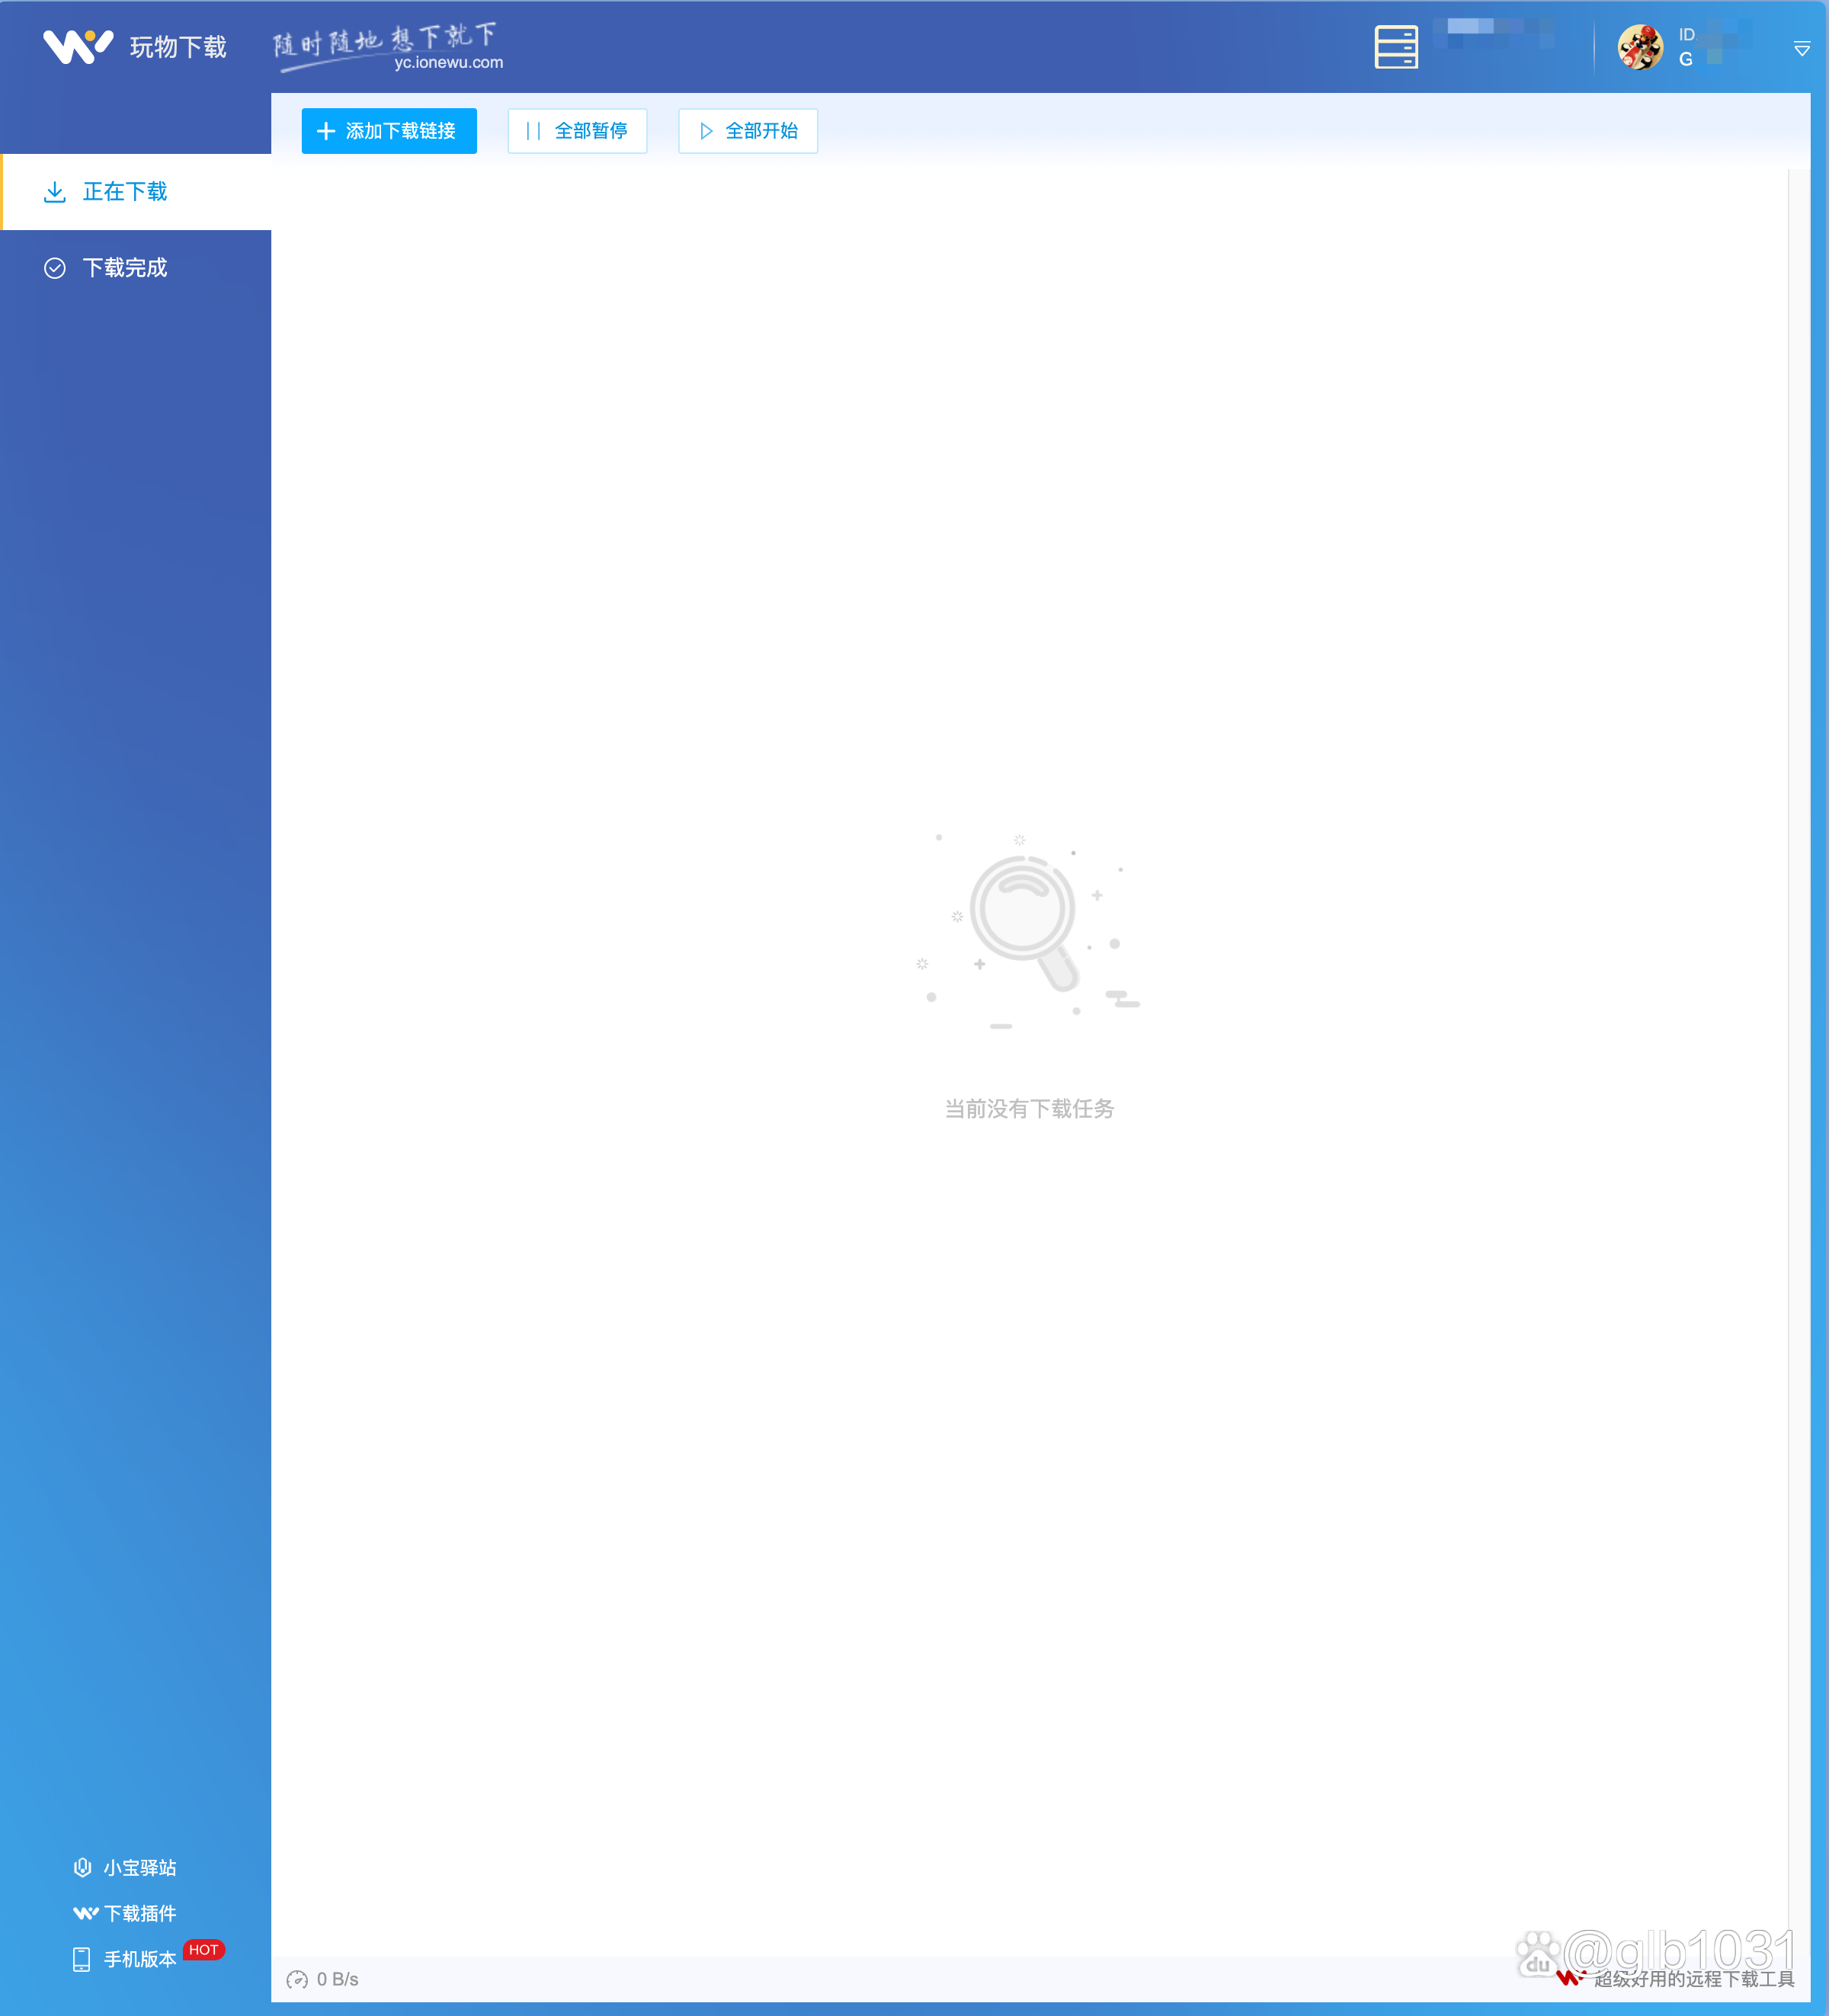Click the 玩物下载 W logo icon

click(x=78, y=46)
